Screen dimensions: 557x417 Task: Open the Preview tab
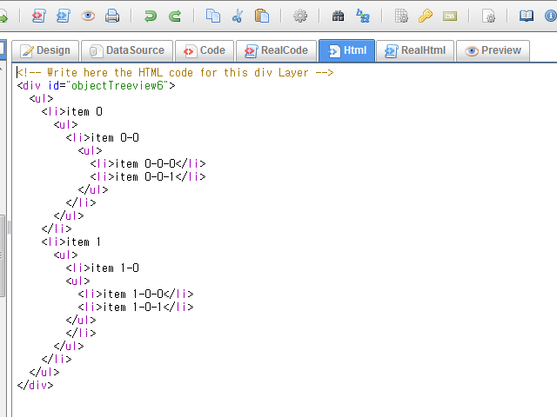pyautogui.click(x=493, y=51)
